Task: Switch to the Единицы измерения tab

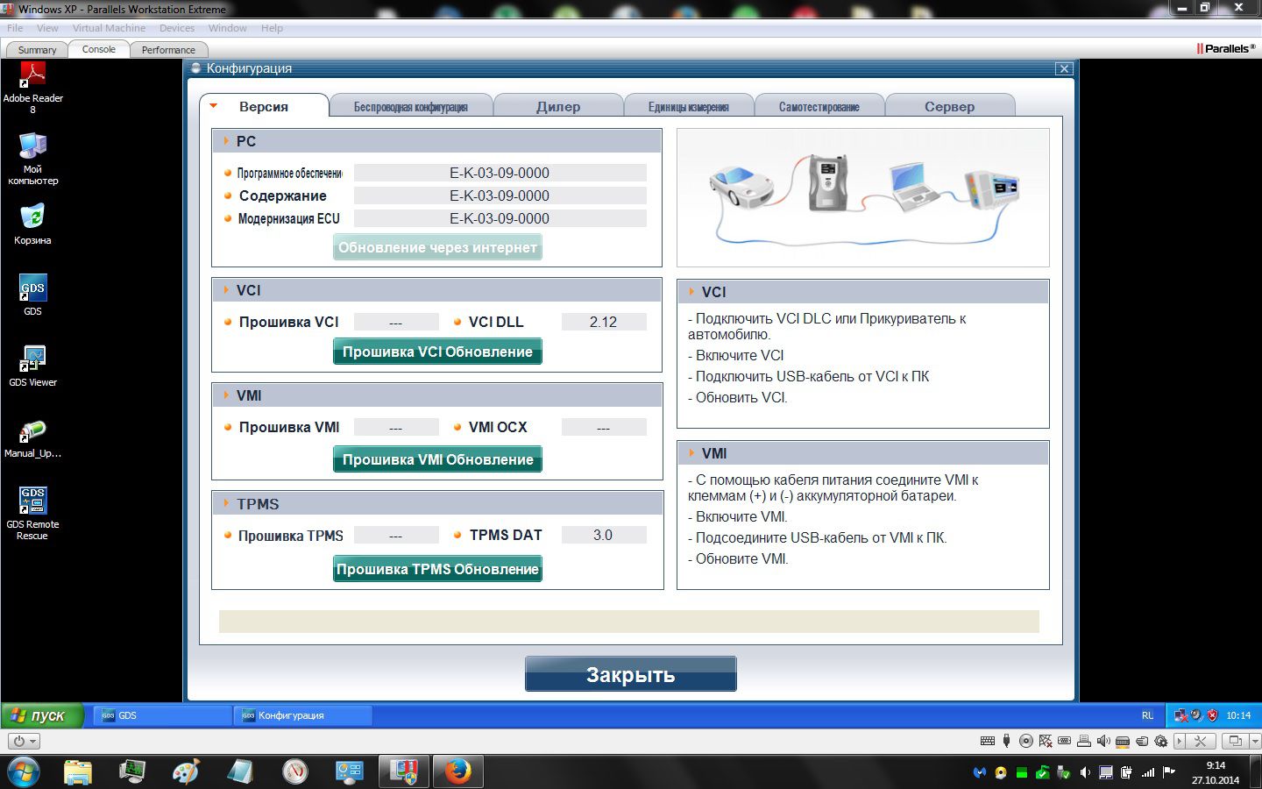Action: [689, 106]
